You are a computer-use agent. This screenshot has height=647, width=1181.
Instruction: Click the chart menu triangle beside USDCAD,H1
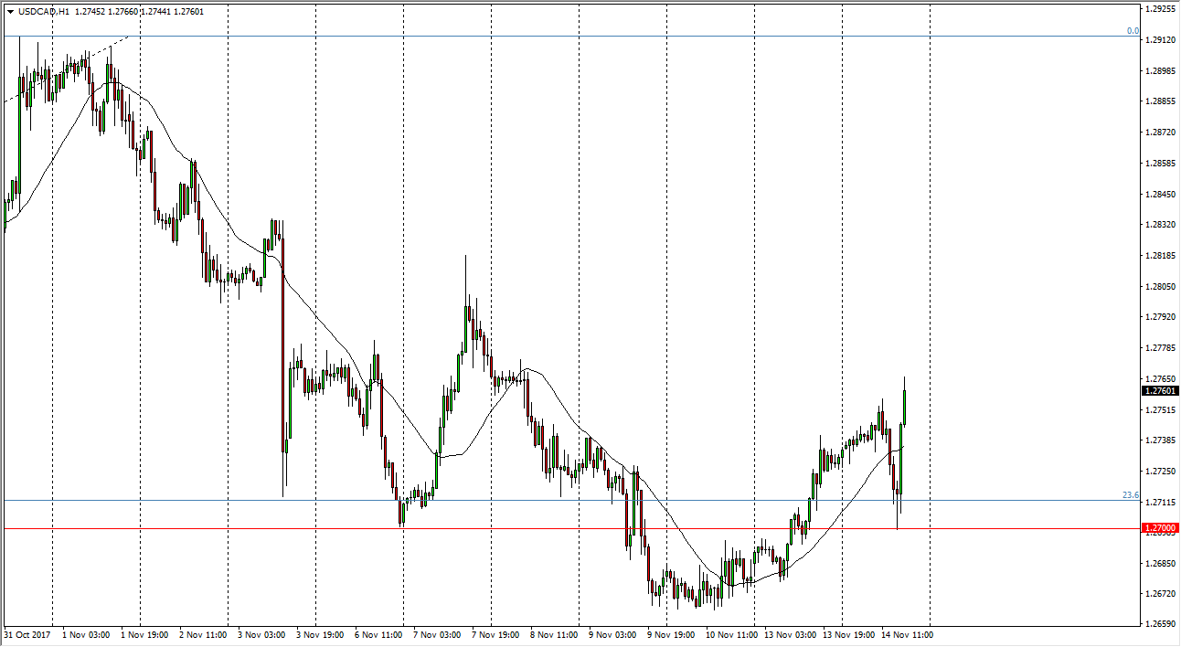click(x=10, y=12)
